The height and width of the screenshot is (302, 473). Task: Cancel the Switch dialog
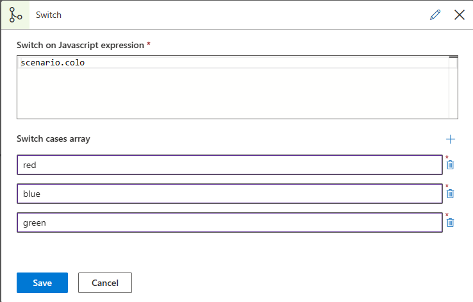[105, 283]
